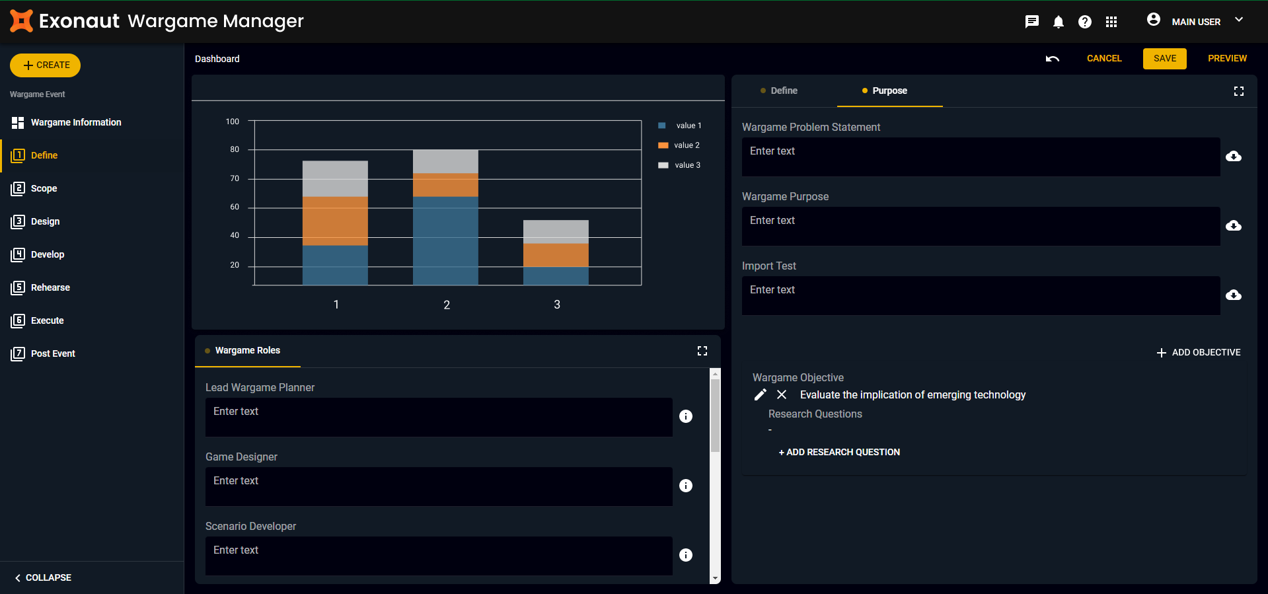Expand the Main User dropdown
This screenshot has height=594, width=1268.
click(1239, 20)
